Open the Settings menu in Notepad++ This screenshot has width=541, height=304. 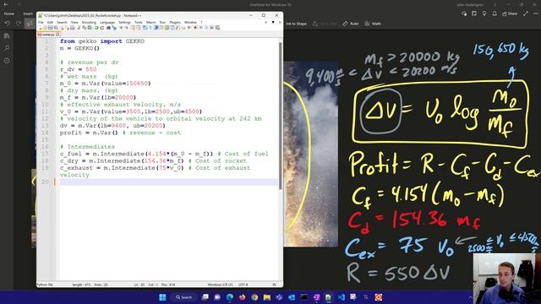[x=124, y=23]
